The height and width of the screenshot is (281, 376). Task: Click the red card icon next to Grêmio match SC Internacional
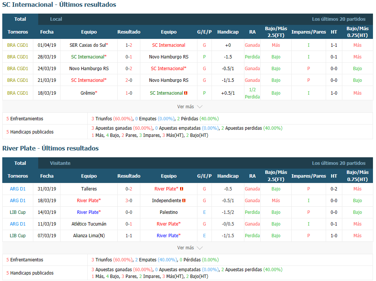click(186, 93)
